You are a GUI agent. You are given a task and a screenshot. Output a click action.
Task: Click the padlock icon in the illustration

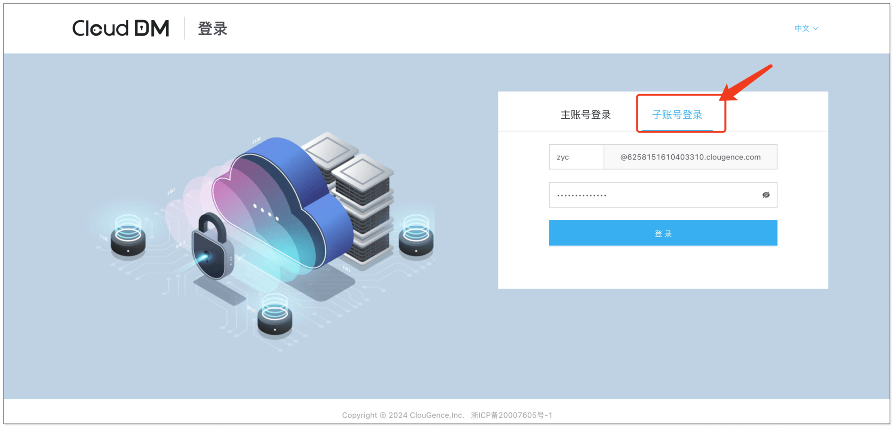(211, 248)
